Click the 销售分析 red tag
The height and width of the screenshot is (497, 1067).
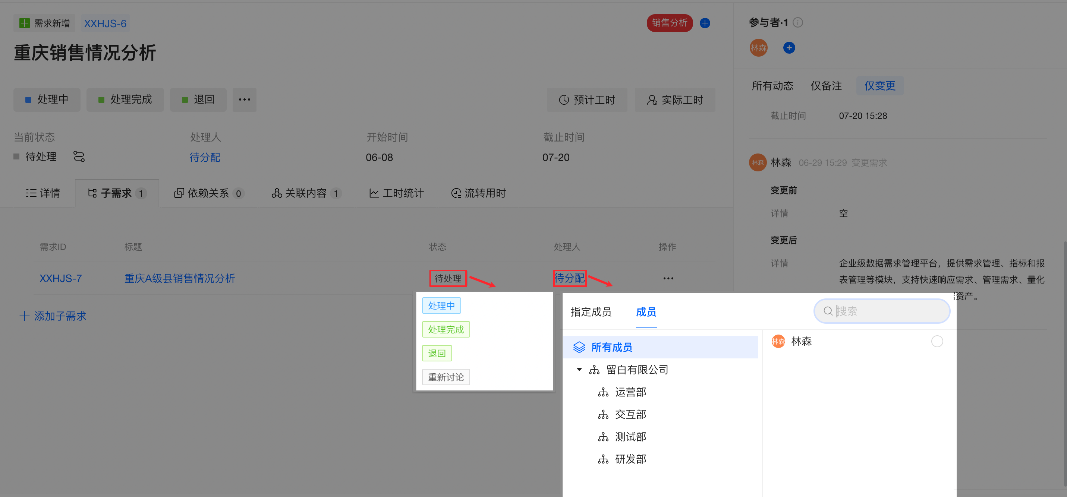669,23
